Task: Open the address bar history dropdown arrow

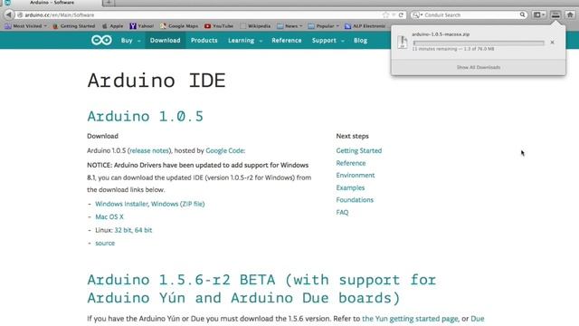Action: (394, 14)
